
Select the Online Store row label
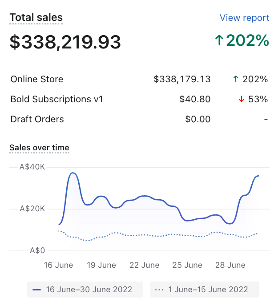(37, 79)
